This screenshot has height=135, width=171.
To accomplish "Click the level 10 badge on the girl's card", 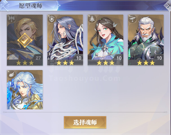I will tap(119, 58).
